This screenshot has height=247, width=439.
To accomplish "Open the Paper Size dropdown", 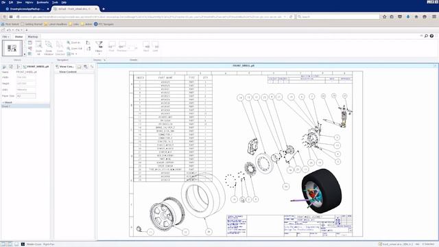I will pyautogui.click(x=26, y=96).
